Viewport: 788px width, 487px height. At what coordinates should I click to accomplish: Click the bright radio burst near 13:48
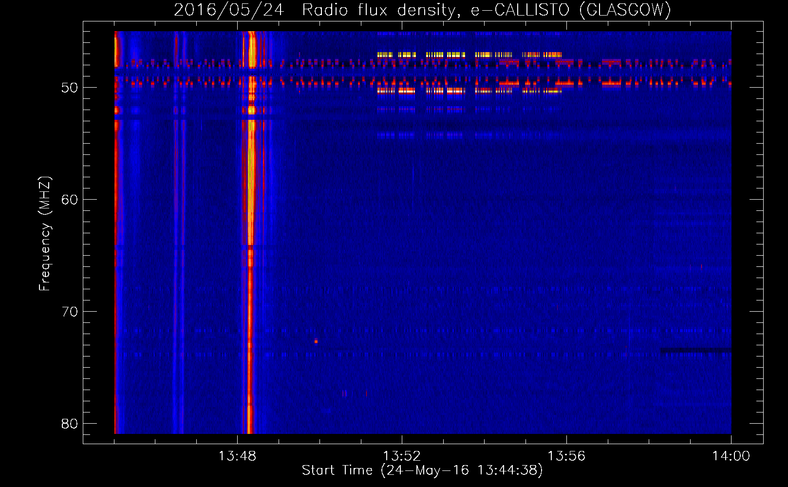(251, 232)
